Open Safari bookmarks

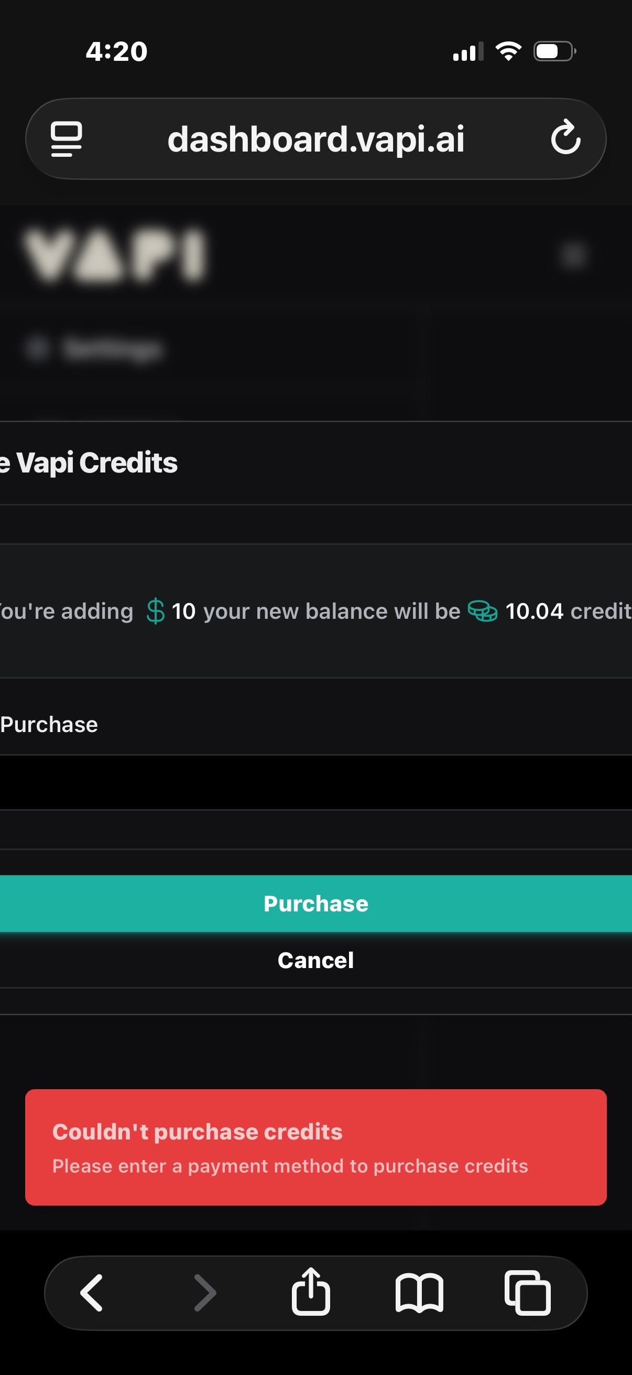(419, 1292)
